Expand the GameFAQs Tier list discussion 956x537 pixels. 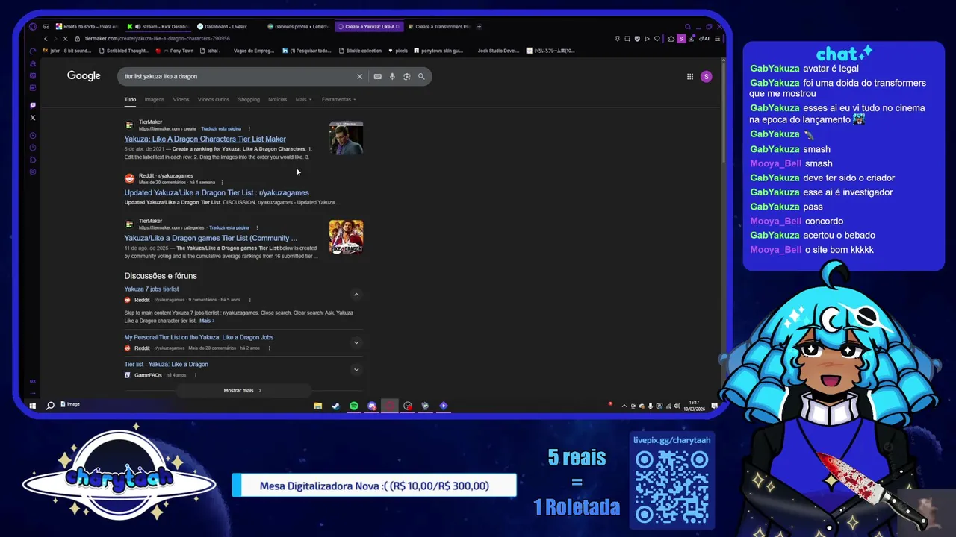click(356, 369)
